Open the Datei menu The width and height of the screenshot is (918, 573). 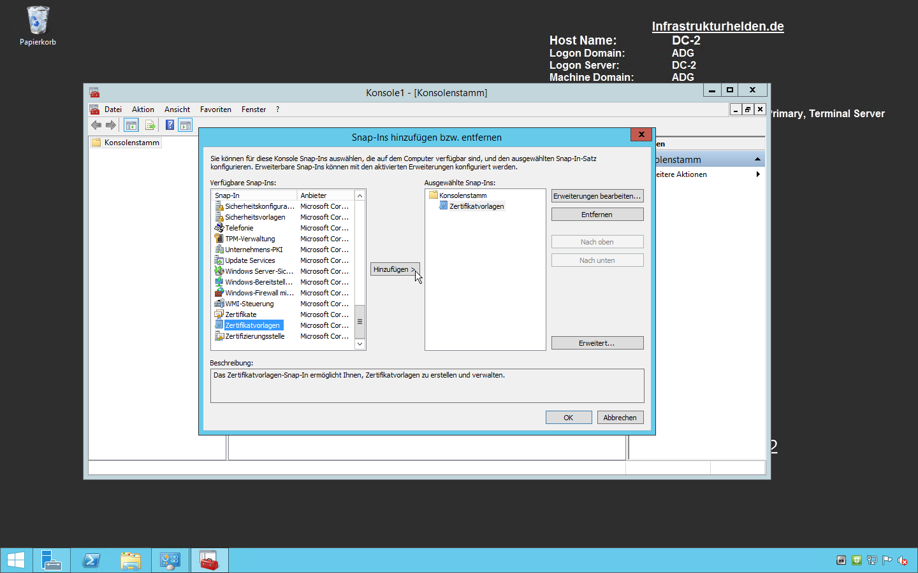click(x=113, y=110)
